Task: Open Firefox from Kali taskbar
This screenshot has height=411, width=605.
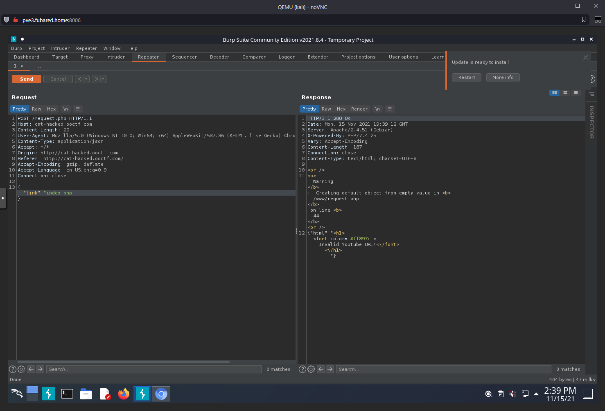Action: (124, 394)
